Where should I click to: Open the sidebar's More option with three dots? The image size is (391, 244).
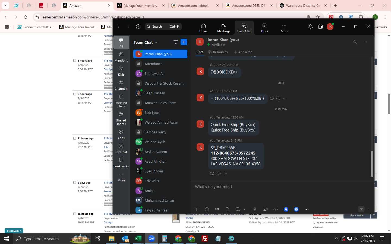point(121,177)
